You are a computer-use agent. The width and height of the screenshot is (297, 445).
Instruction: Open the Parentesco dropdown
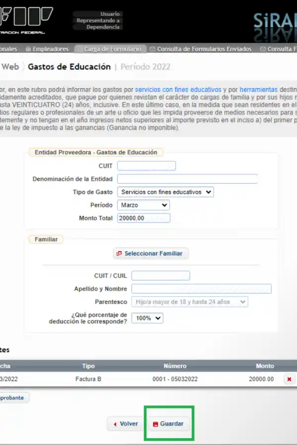[x=190, y=302]
